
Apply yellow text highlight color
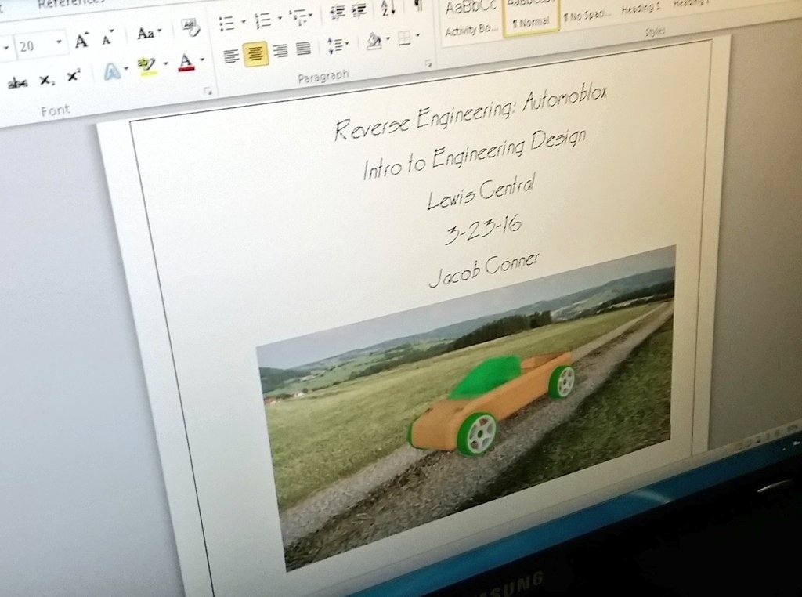click(x=147, y=66)
